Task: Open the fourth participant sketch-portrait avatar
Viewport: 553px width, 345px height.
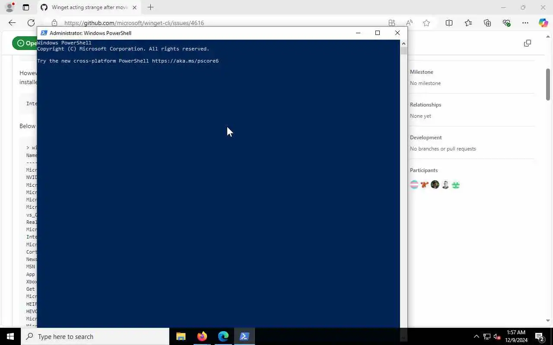Action: click(445, 185)
